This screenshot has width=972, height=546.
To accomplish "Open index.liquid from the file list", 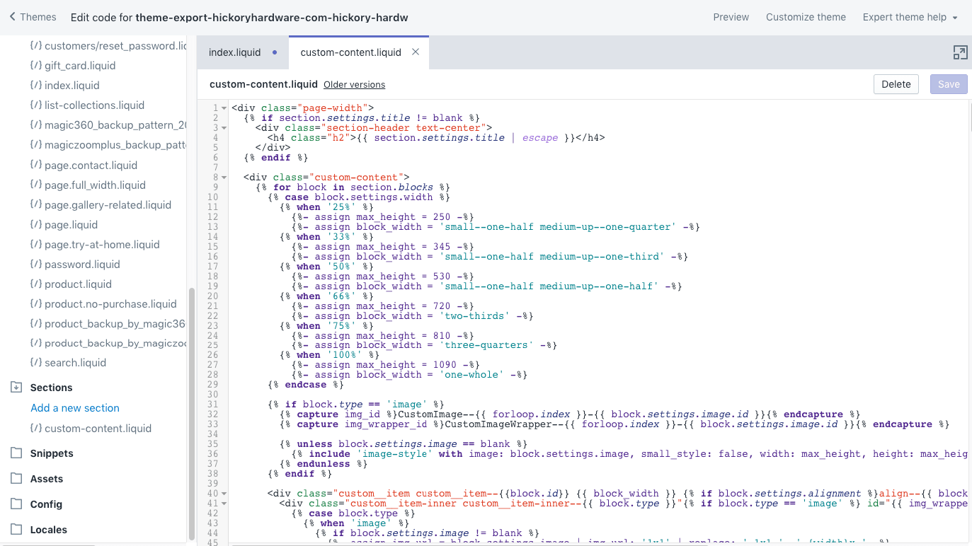I will [72, 85].
